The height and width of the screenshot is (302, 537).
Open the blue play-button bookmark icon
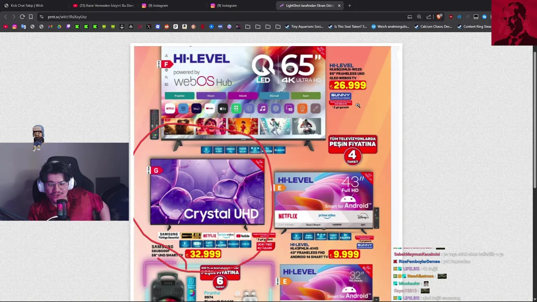click(x=211, y=26)
